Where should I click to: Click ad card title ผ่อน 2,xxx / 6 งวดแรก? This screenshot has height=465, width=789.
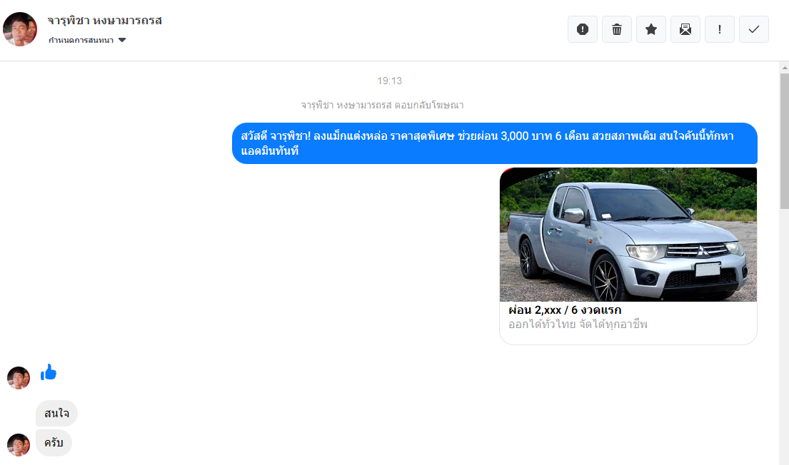(x=564, y=310)
